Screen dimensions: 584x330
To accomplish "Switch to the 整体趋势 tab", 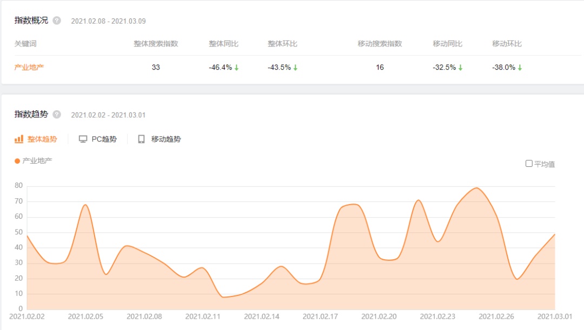I will point(42,139).
